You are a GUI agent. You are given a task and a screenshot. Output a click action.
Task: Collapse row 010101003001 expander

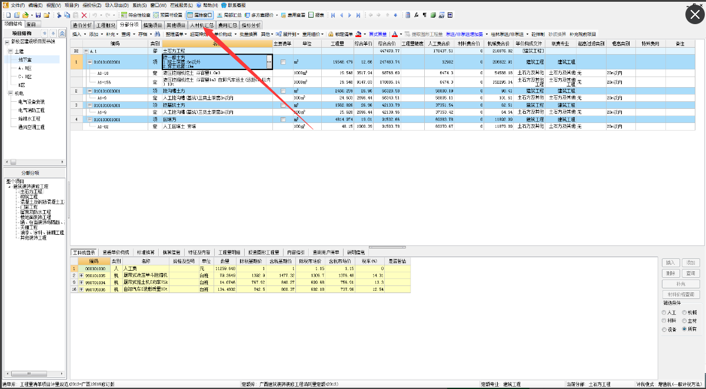pyautogui.click(x=89, y=91)
